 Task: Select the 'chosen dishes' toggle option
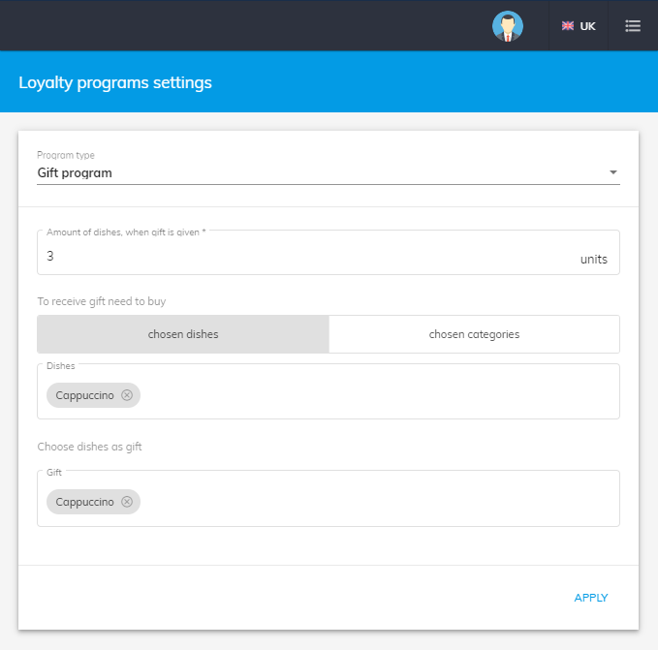coord(183,334)
